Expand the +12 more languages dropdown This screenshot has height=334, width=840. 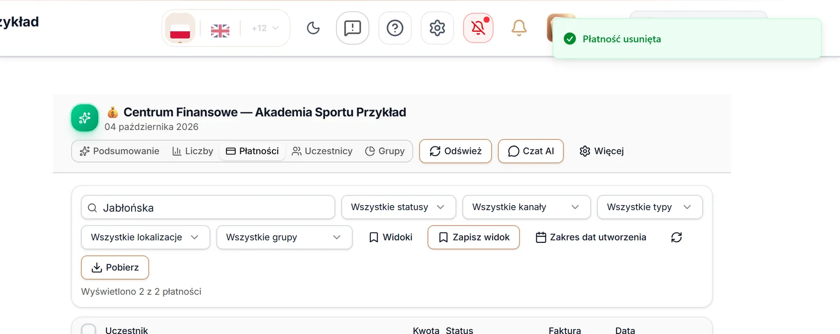(x=265, y=28)
